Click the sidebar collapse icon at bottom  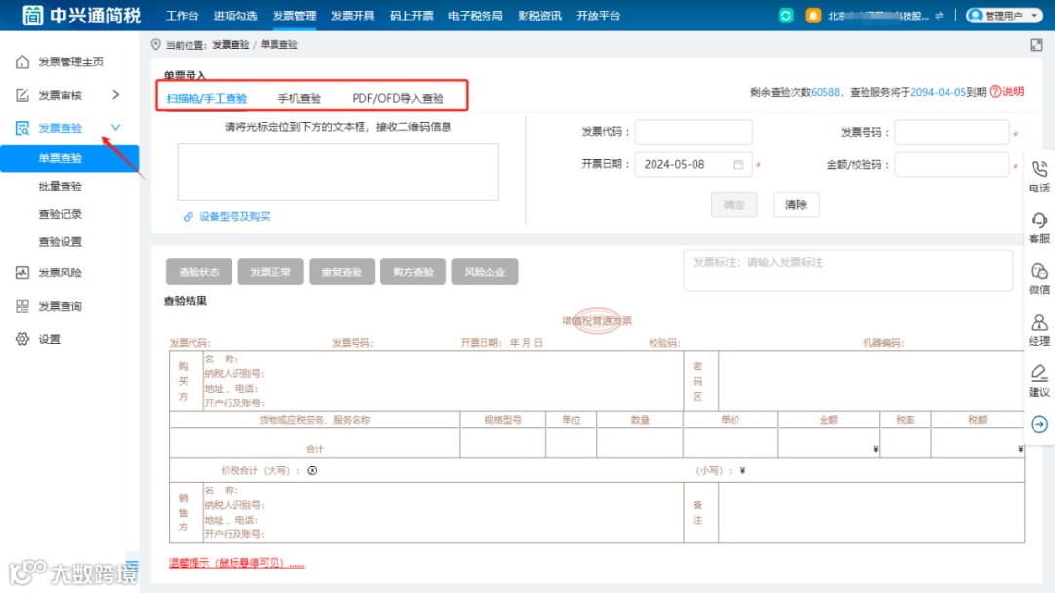[x=132, y=565]
